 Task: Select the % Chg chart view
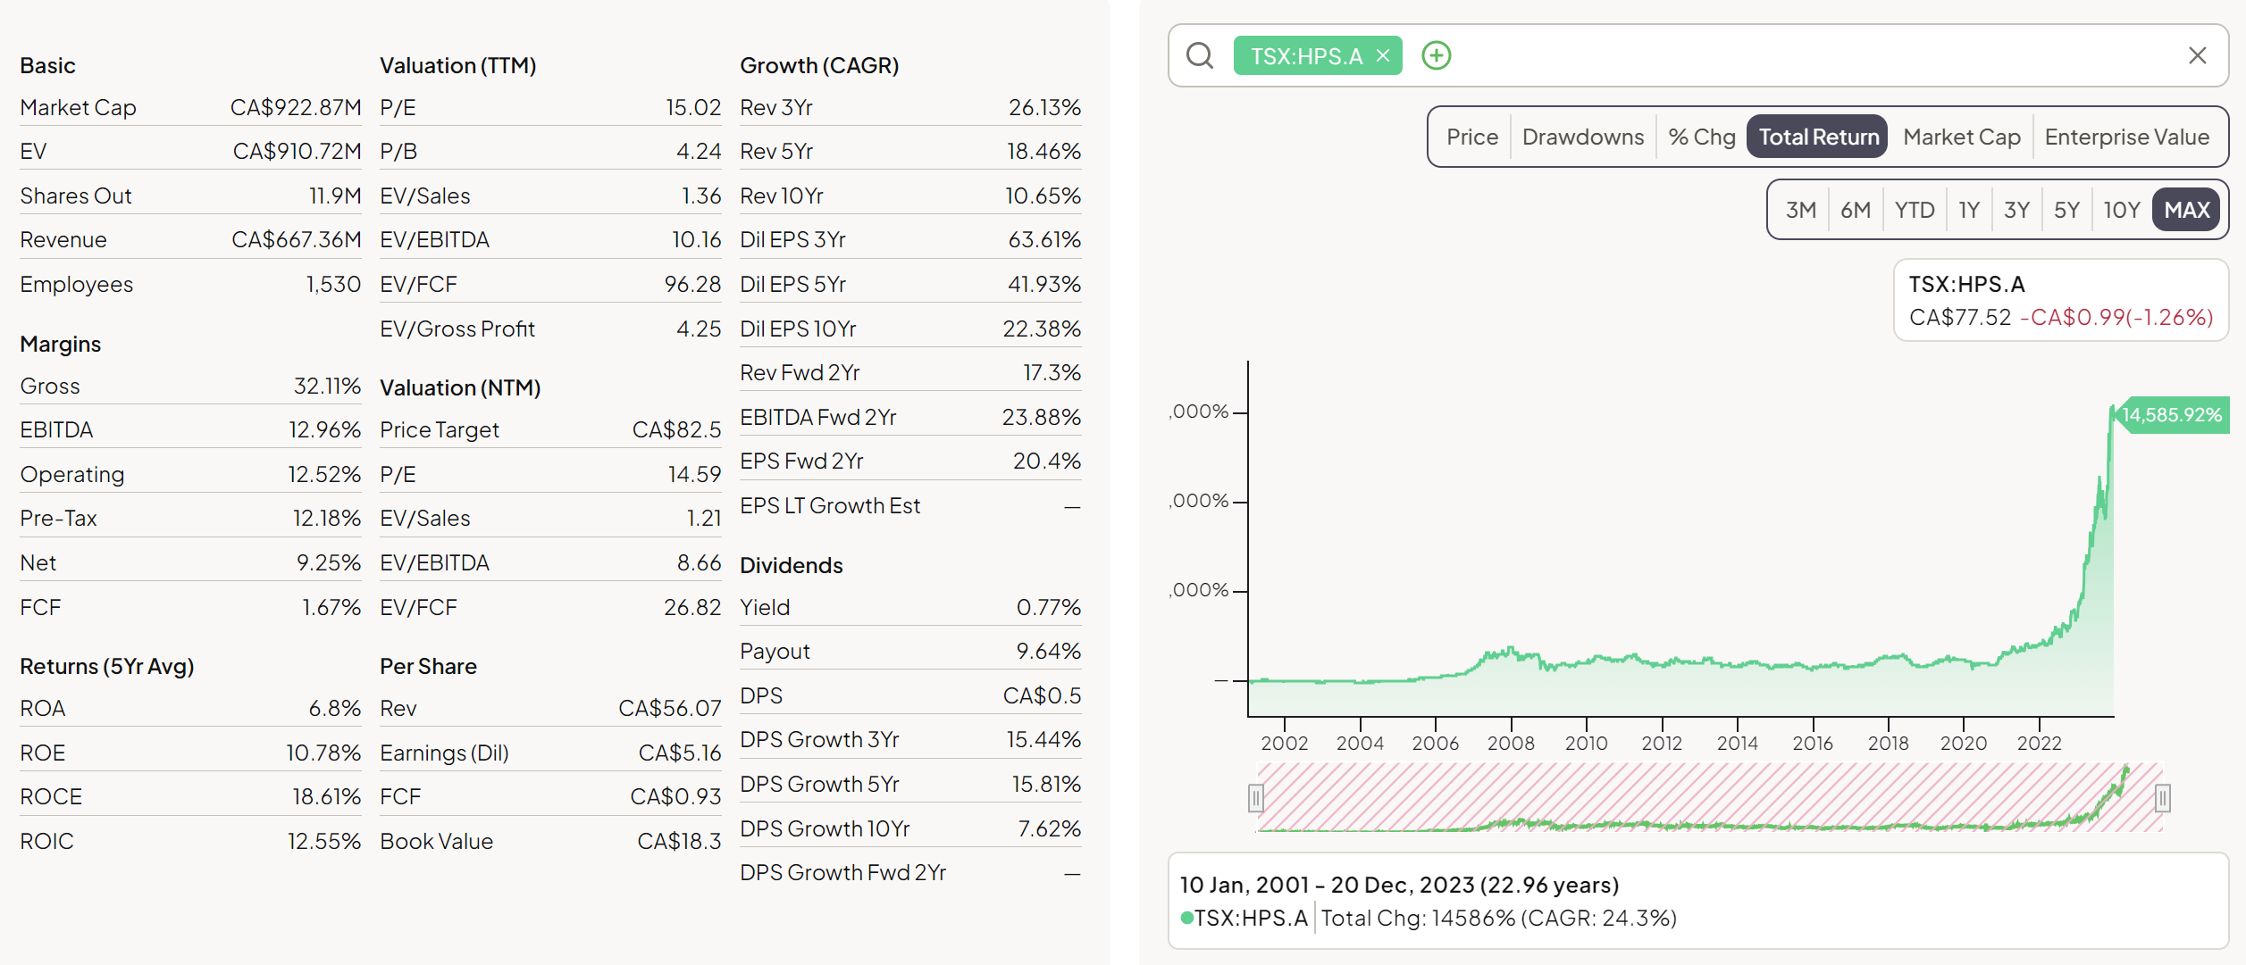click(1701, 137)
